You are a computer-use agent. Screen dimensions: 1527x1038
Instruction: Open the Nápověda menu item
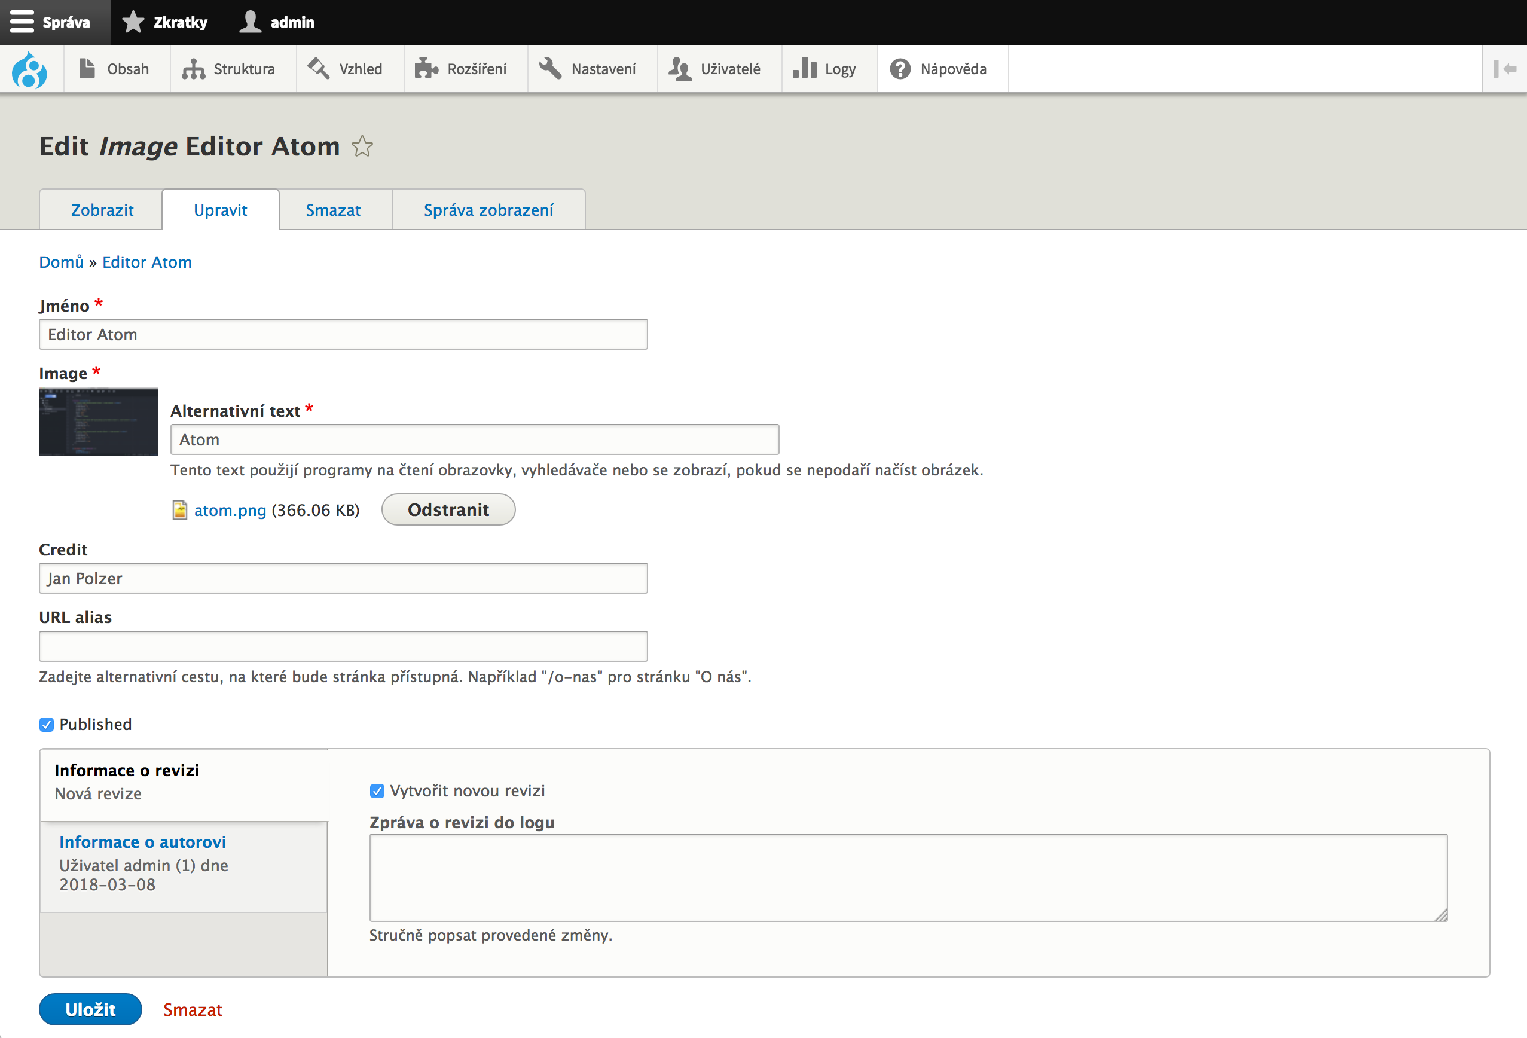pyautogui.click(x=943, y=68)
